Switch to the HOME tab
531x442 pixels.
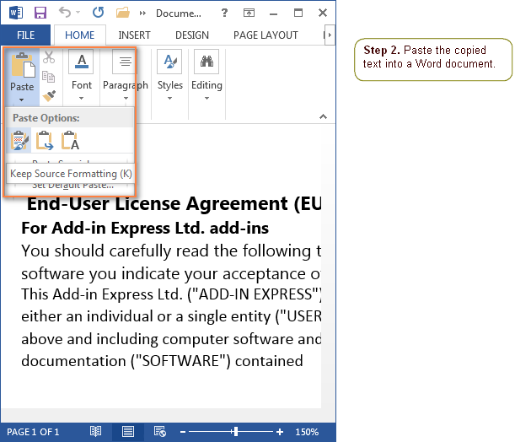[79, 35]
